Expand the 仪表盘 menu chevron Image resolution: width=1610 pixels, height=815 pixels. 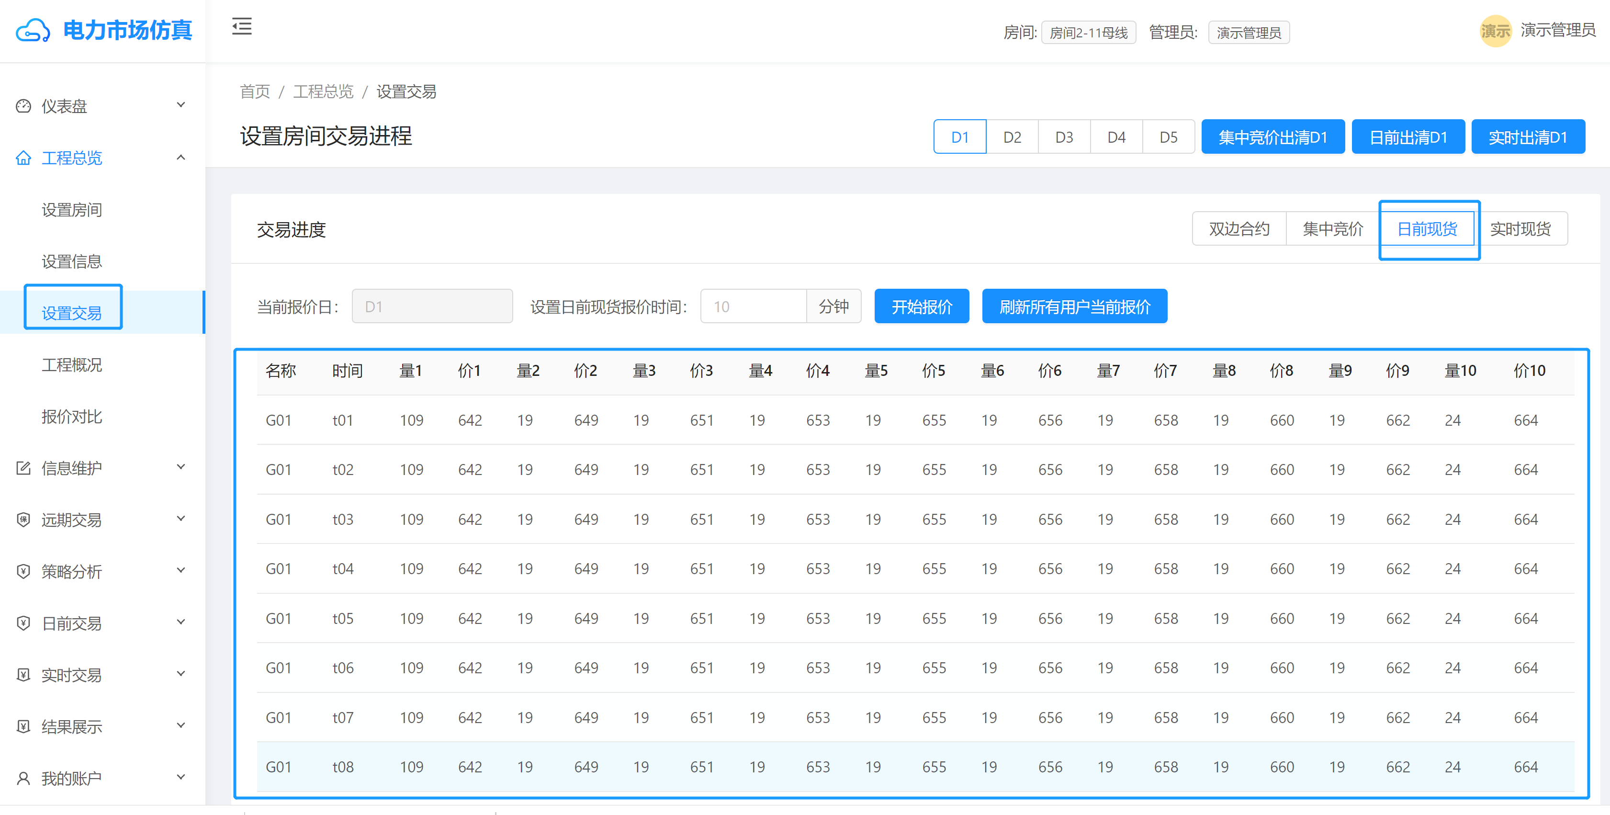(x=181, y=105)
